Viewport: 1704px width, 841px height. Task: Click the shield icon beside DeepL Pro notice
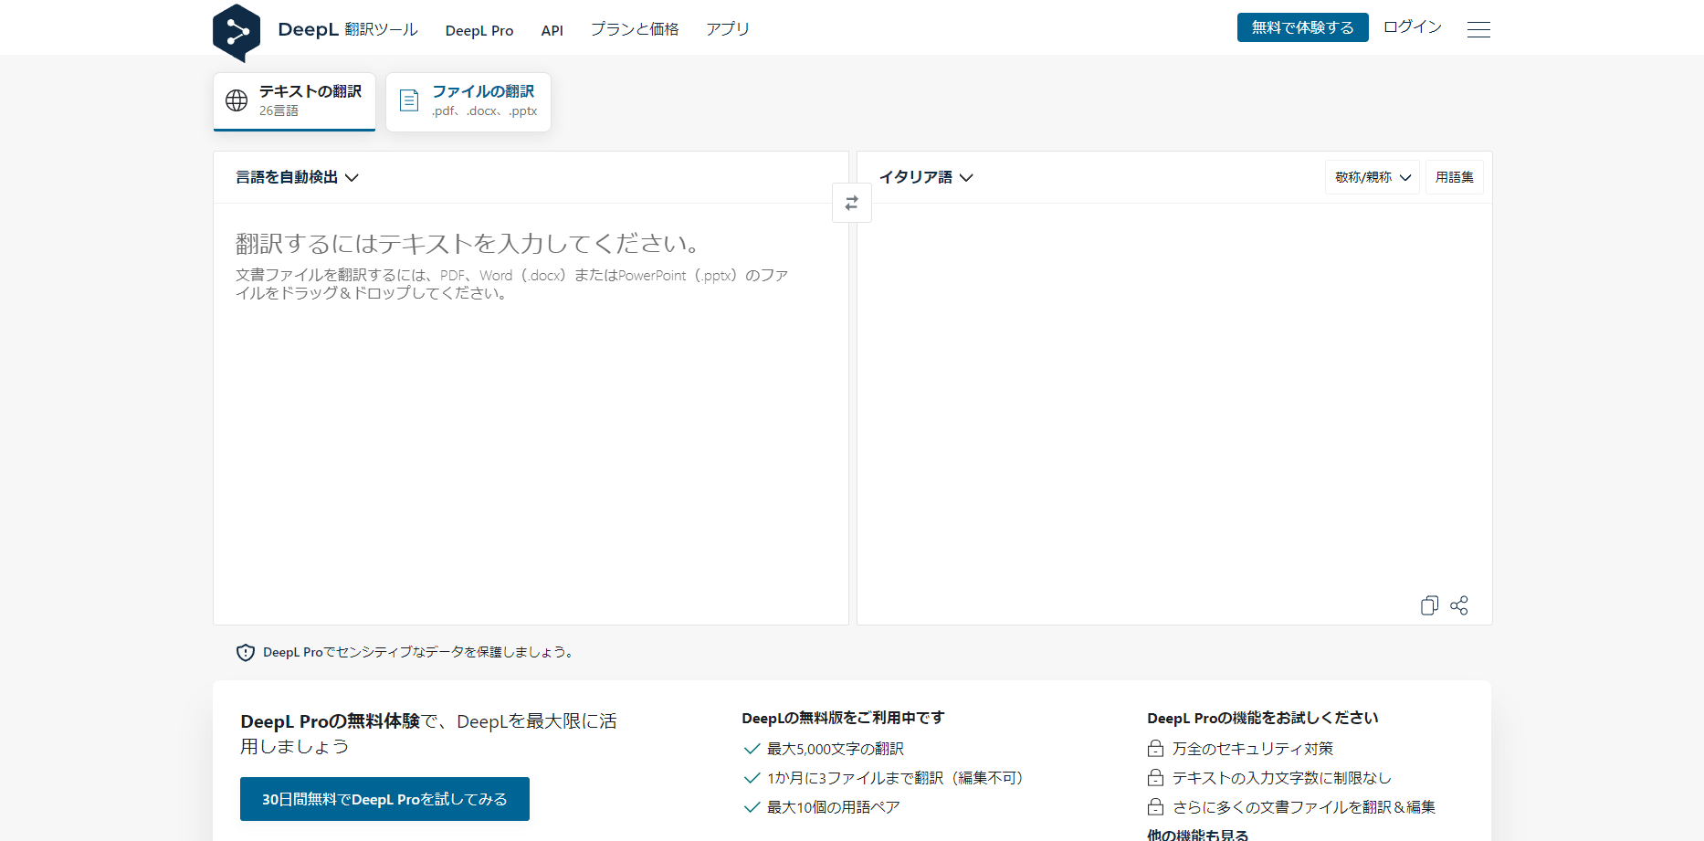click(246, 652)
